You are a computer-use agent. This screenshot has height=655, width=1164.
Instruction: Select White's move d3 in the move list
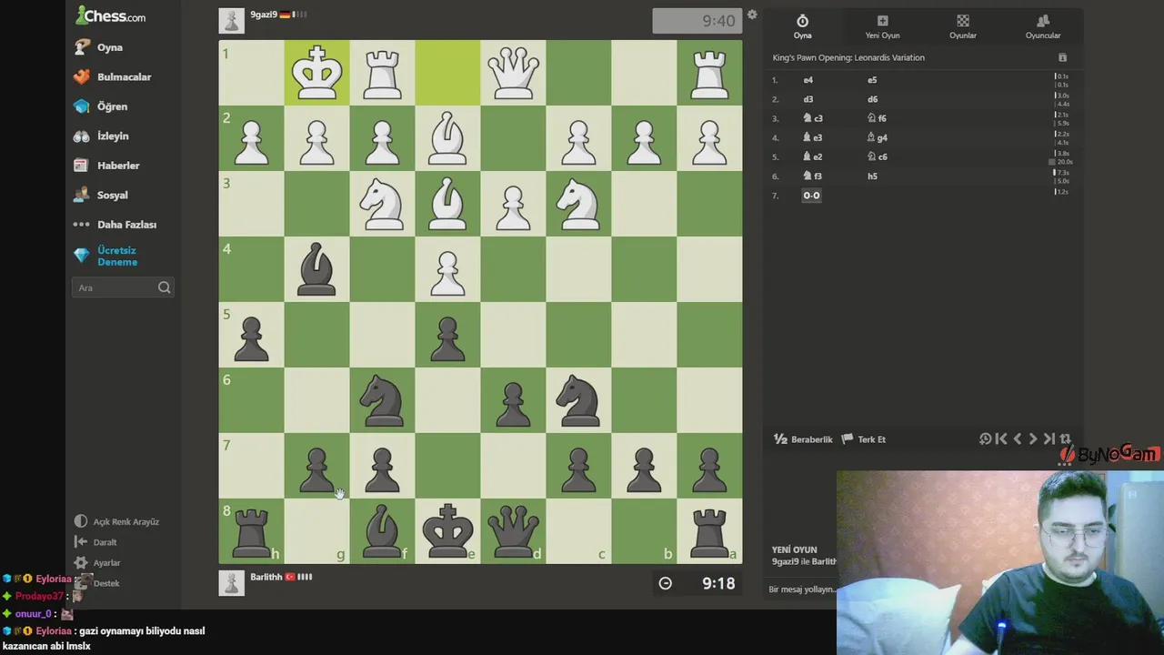808,99
